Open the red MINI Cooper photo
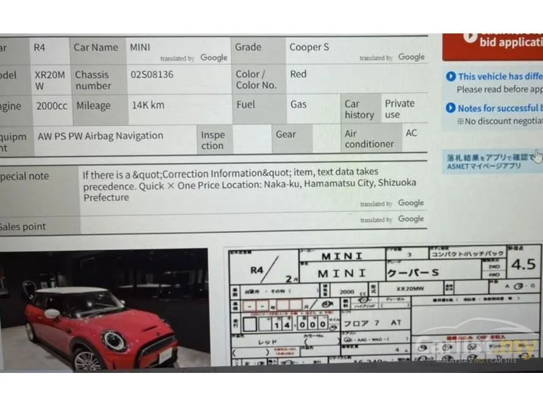This screenshot has width=543, height=407. tap(104, 309)
